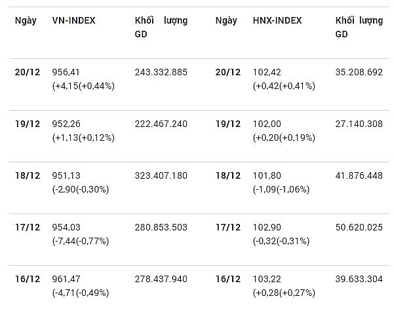Click the volume figure 39.633.304

tap(359, 279)
